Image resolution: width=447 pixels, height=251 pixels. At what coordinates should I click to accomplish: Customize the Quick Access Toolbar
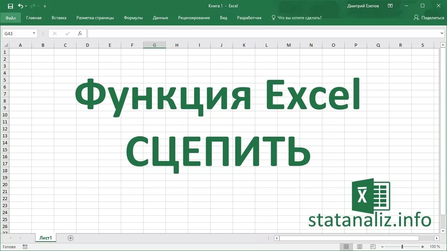pos(45,6)
